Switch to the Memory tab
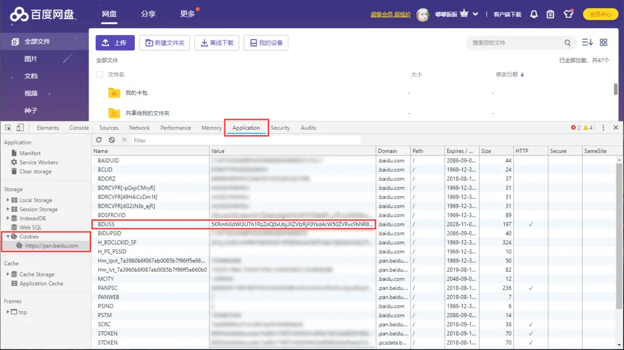Screen dimensions: 624x350 [211, 128]
